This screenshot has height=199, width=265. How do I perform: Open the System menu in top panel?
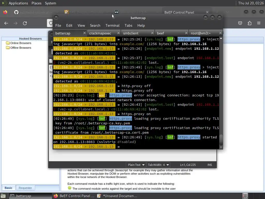tap(50, 3)
